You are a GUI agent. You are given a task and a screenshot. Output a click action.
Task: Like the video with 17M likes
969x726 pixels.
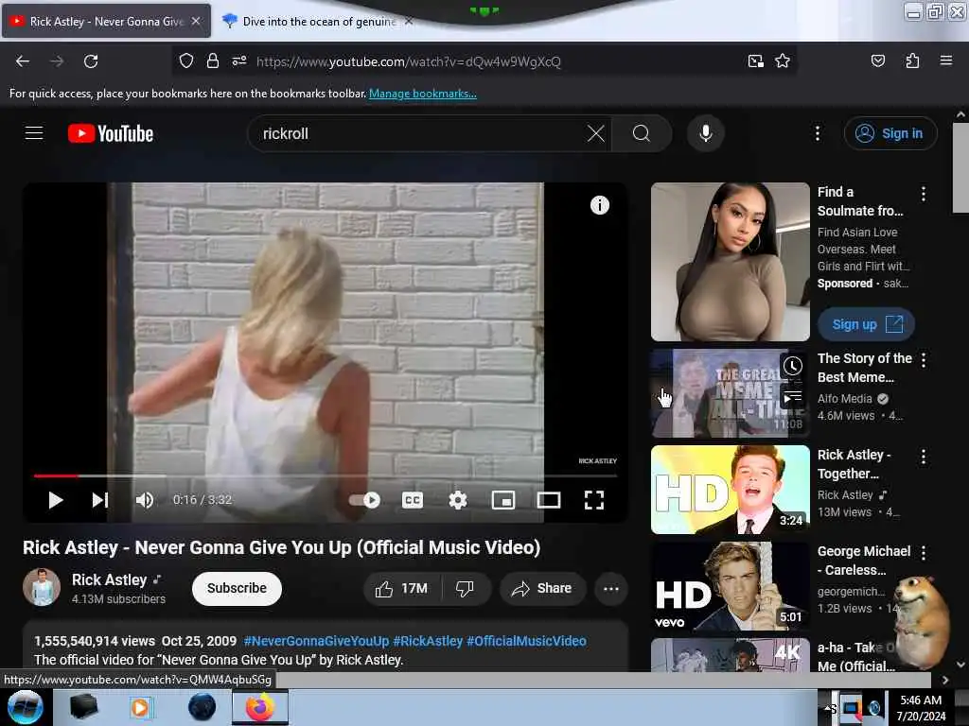(401, 588)
